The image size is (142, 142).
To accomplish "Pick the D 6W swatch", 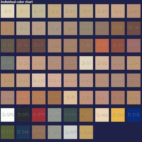I will click(x=118, y=80).
